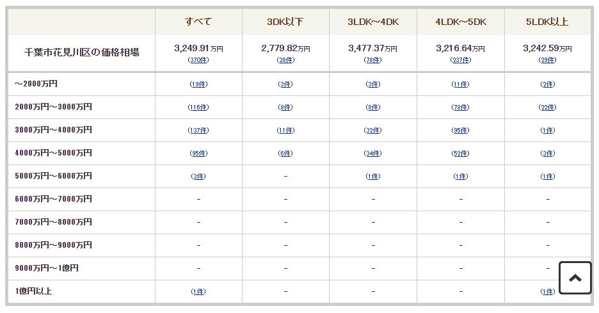
Task: Open the 28件 link under 3DK以下
Action: 285,60
